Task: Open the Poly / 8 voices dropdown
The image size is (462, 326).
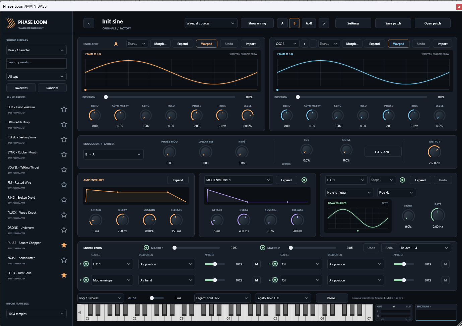Action: click(101, 298)
